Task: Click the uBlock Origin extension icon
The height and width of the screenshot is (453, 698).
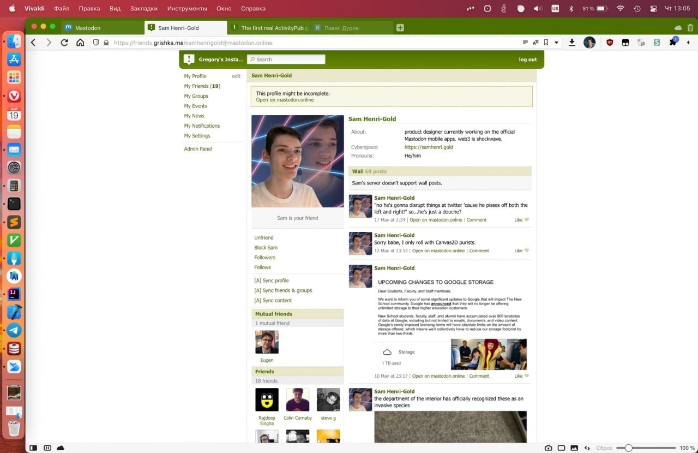Action: pyautogui.click(x=610, y=43)
